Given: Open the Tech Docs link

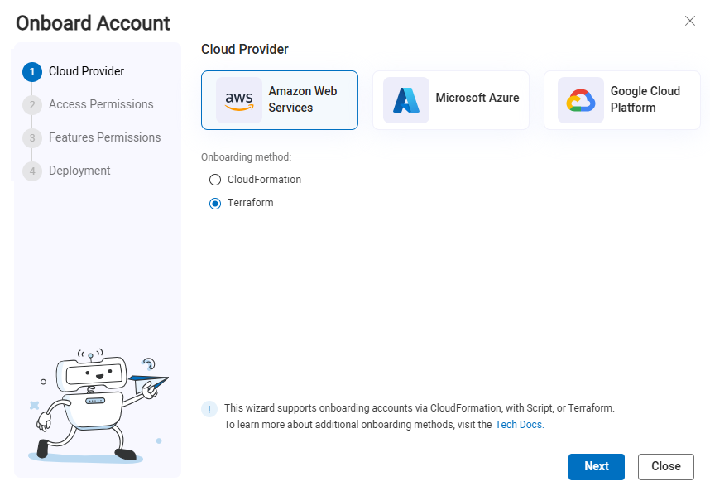Looking at the screenshot, I should coord(519,425).
